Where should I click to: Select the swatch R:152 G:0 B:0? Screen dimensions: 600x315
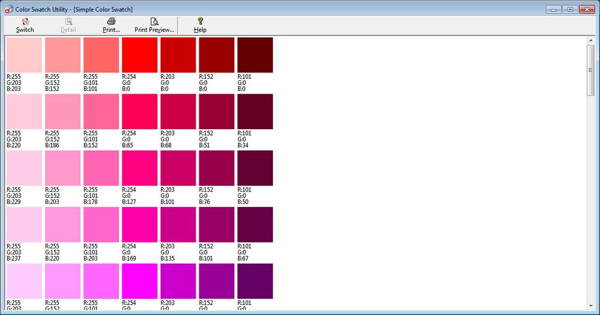pos(217,54)
